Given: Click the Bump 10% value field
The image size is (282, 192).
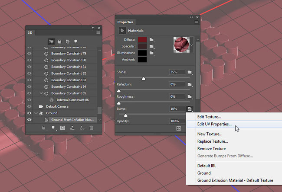Looking at the screenshot, I should tap(177, 109).
